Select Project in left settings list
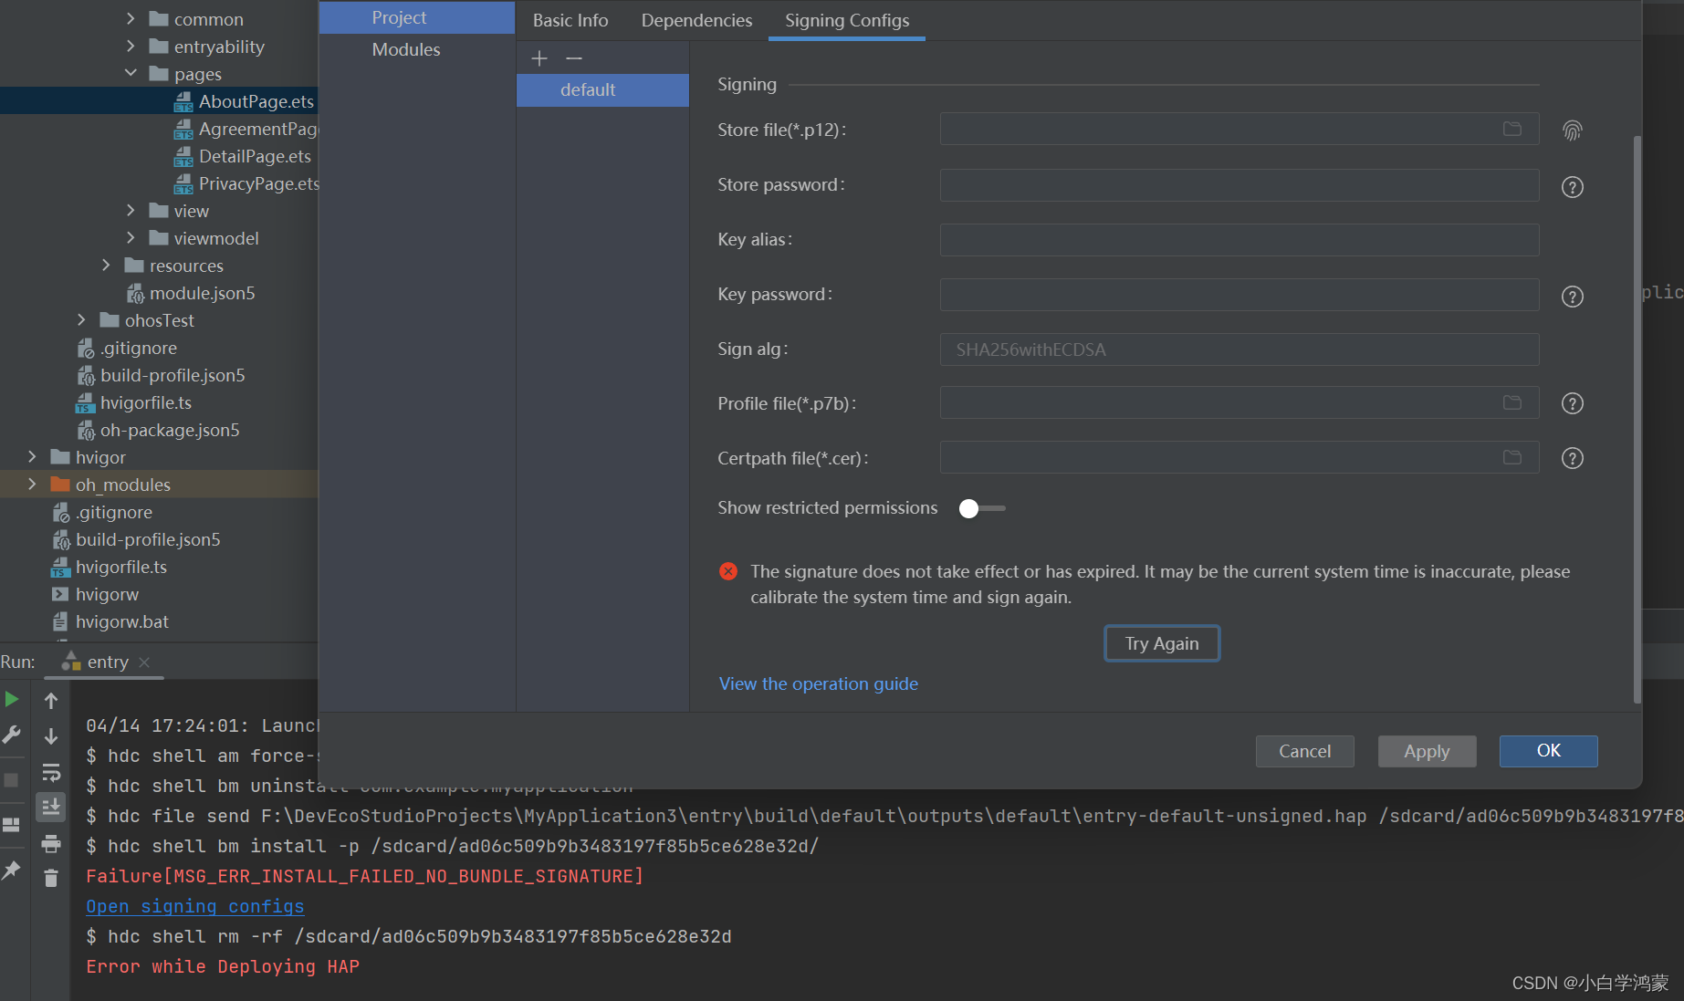 [416, 17]
